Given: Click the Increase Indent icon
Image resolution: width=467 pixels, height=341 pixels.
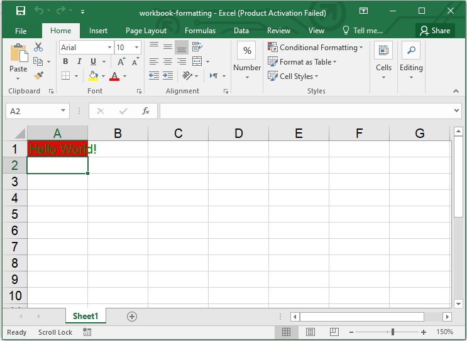Looking at the screenshot, I should 168,76.
